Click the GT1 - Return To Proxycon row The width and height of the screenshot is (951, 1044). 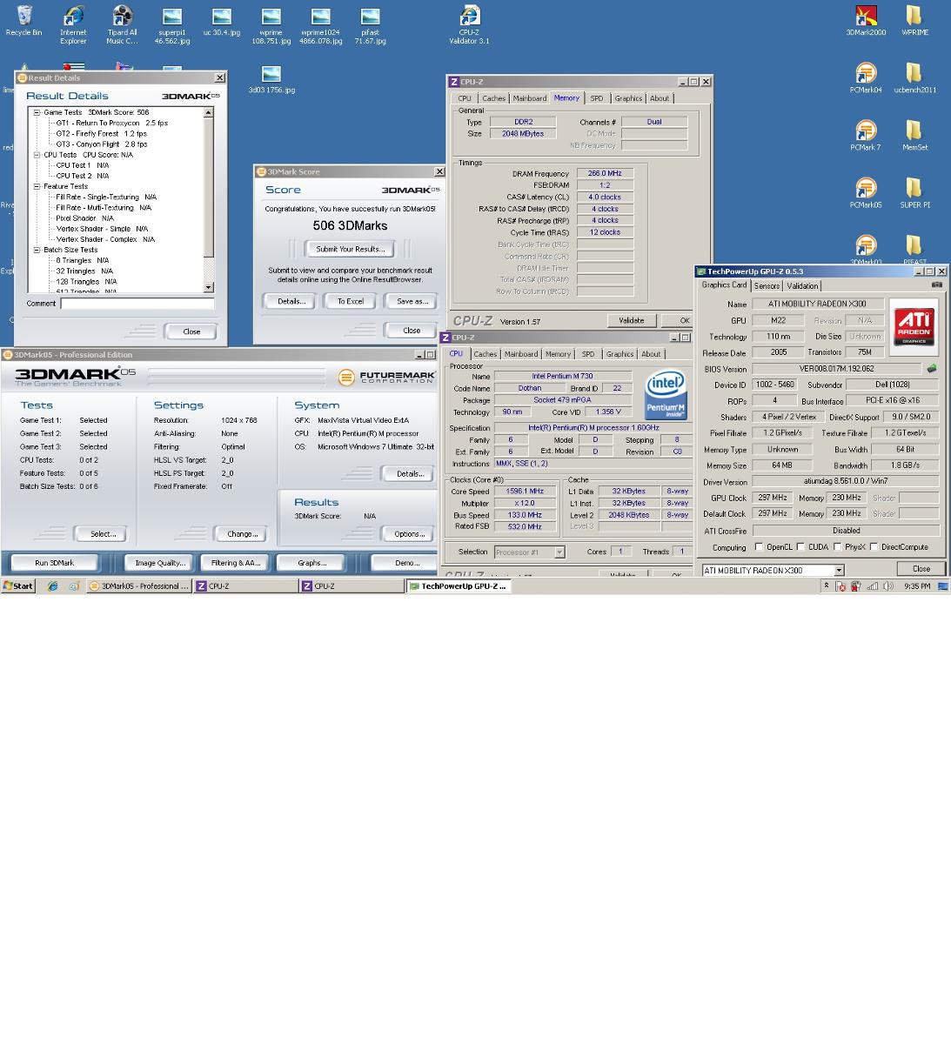tap(112, 123)
